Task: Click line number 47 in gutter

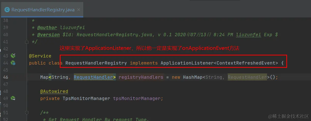Action: click(5, 84)
